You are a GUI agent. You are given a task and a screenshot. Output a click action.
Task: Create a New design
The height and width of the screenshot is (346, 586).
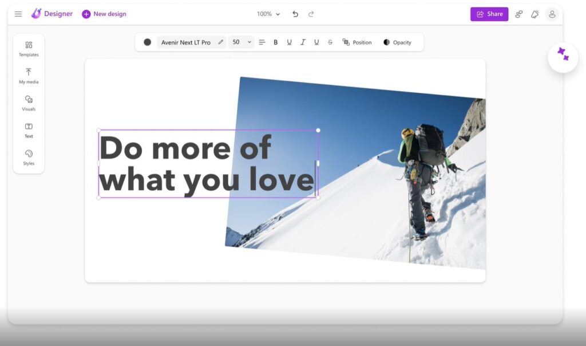click(x=104, y=14)
